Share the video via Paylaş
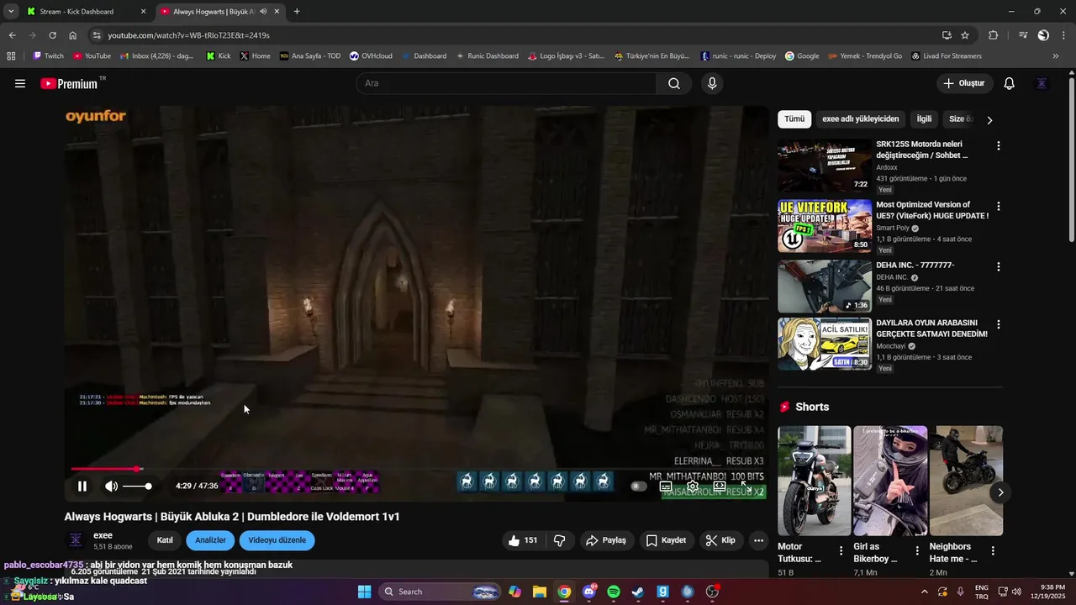Viewport: 1076px width, 605px height. 607,540
